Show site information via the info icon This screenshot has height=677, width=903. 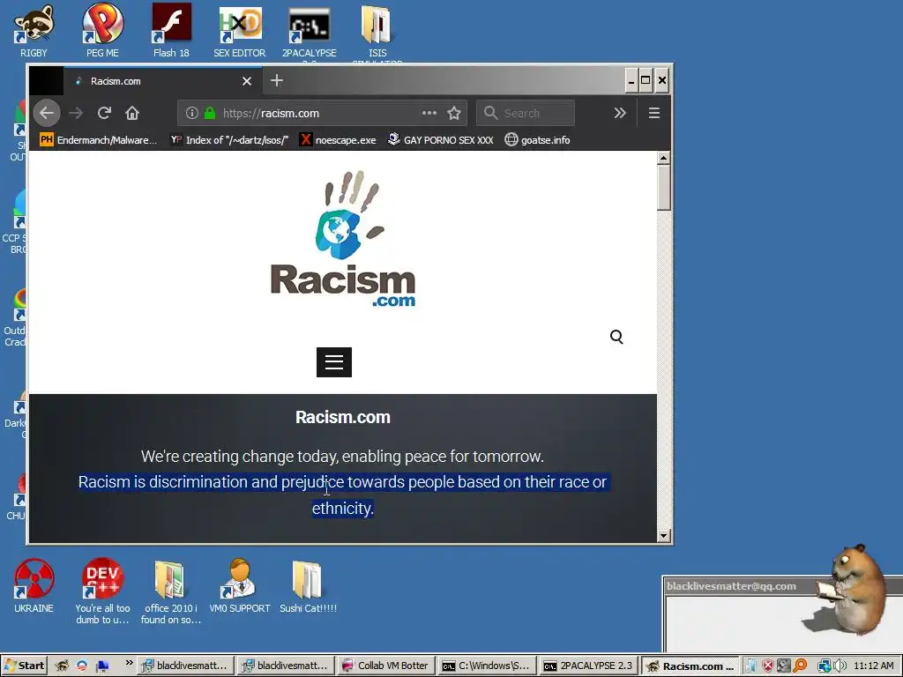[x=191, y=113]
